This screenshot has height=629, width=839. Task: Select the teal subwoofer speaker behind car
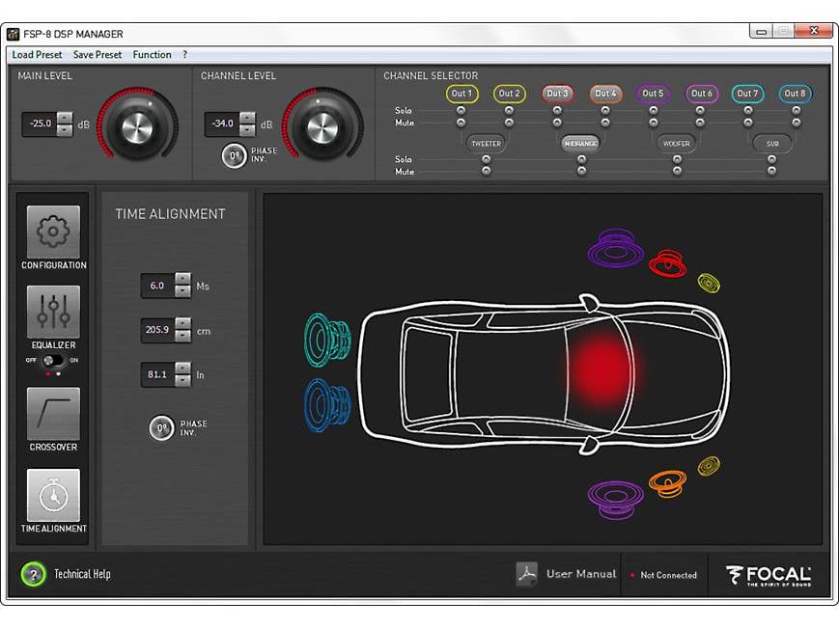[327, 340]
